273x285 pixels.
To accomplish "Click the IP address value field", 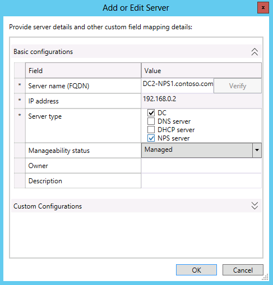I will click(x=201, y=101).
